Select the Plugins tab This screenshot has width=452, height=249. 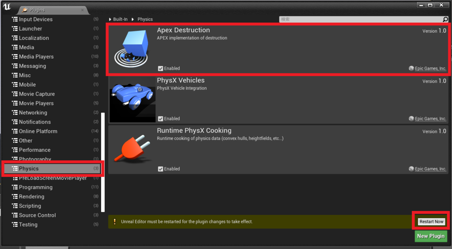(53, 10)
